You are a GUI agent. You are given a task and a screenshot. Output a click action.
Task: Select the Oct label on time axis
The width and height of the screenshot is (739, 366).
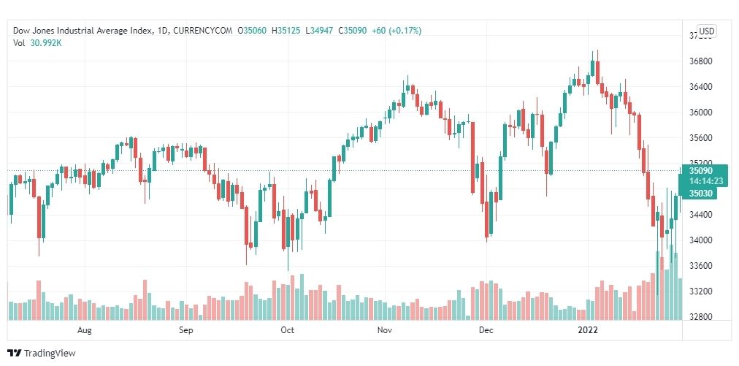click(x=287, y=330)
